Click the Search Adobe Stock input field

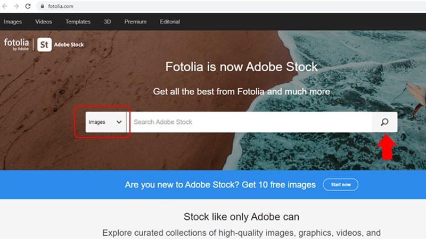pos(250,122)
